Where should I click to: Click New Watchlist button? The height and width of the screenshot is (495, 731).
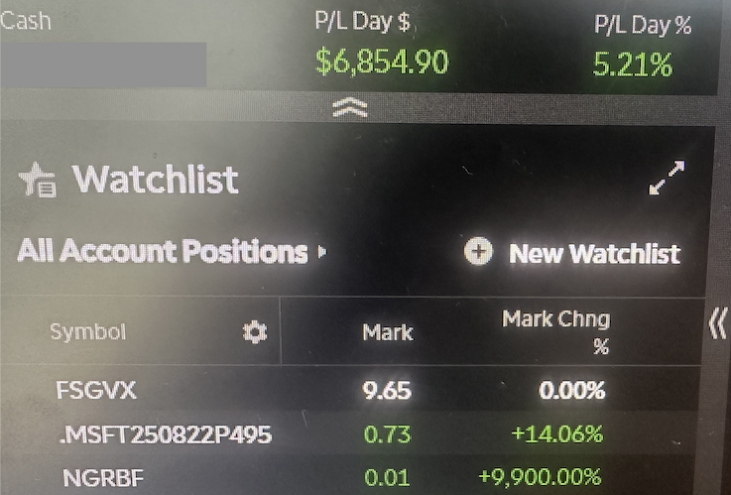pyautogui.click(x=572, y=253)
